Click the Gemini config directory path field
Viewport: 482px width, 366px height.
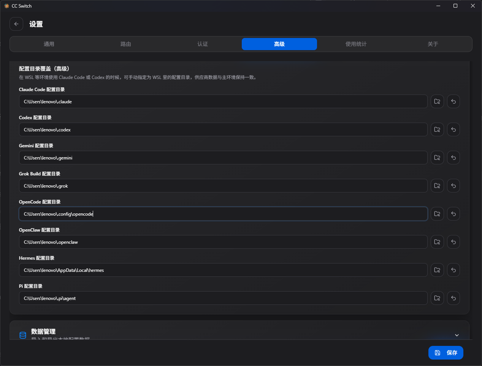(x=223, y=158)
